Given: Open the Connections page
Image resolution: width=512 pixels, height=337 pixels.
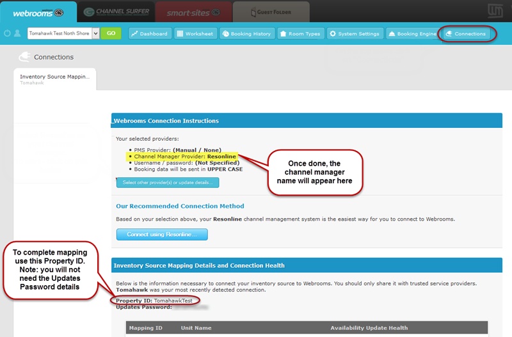Looking at the screenshot, I should [x=467, y=34].
